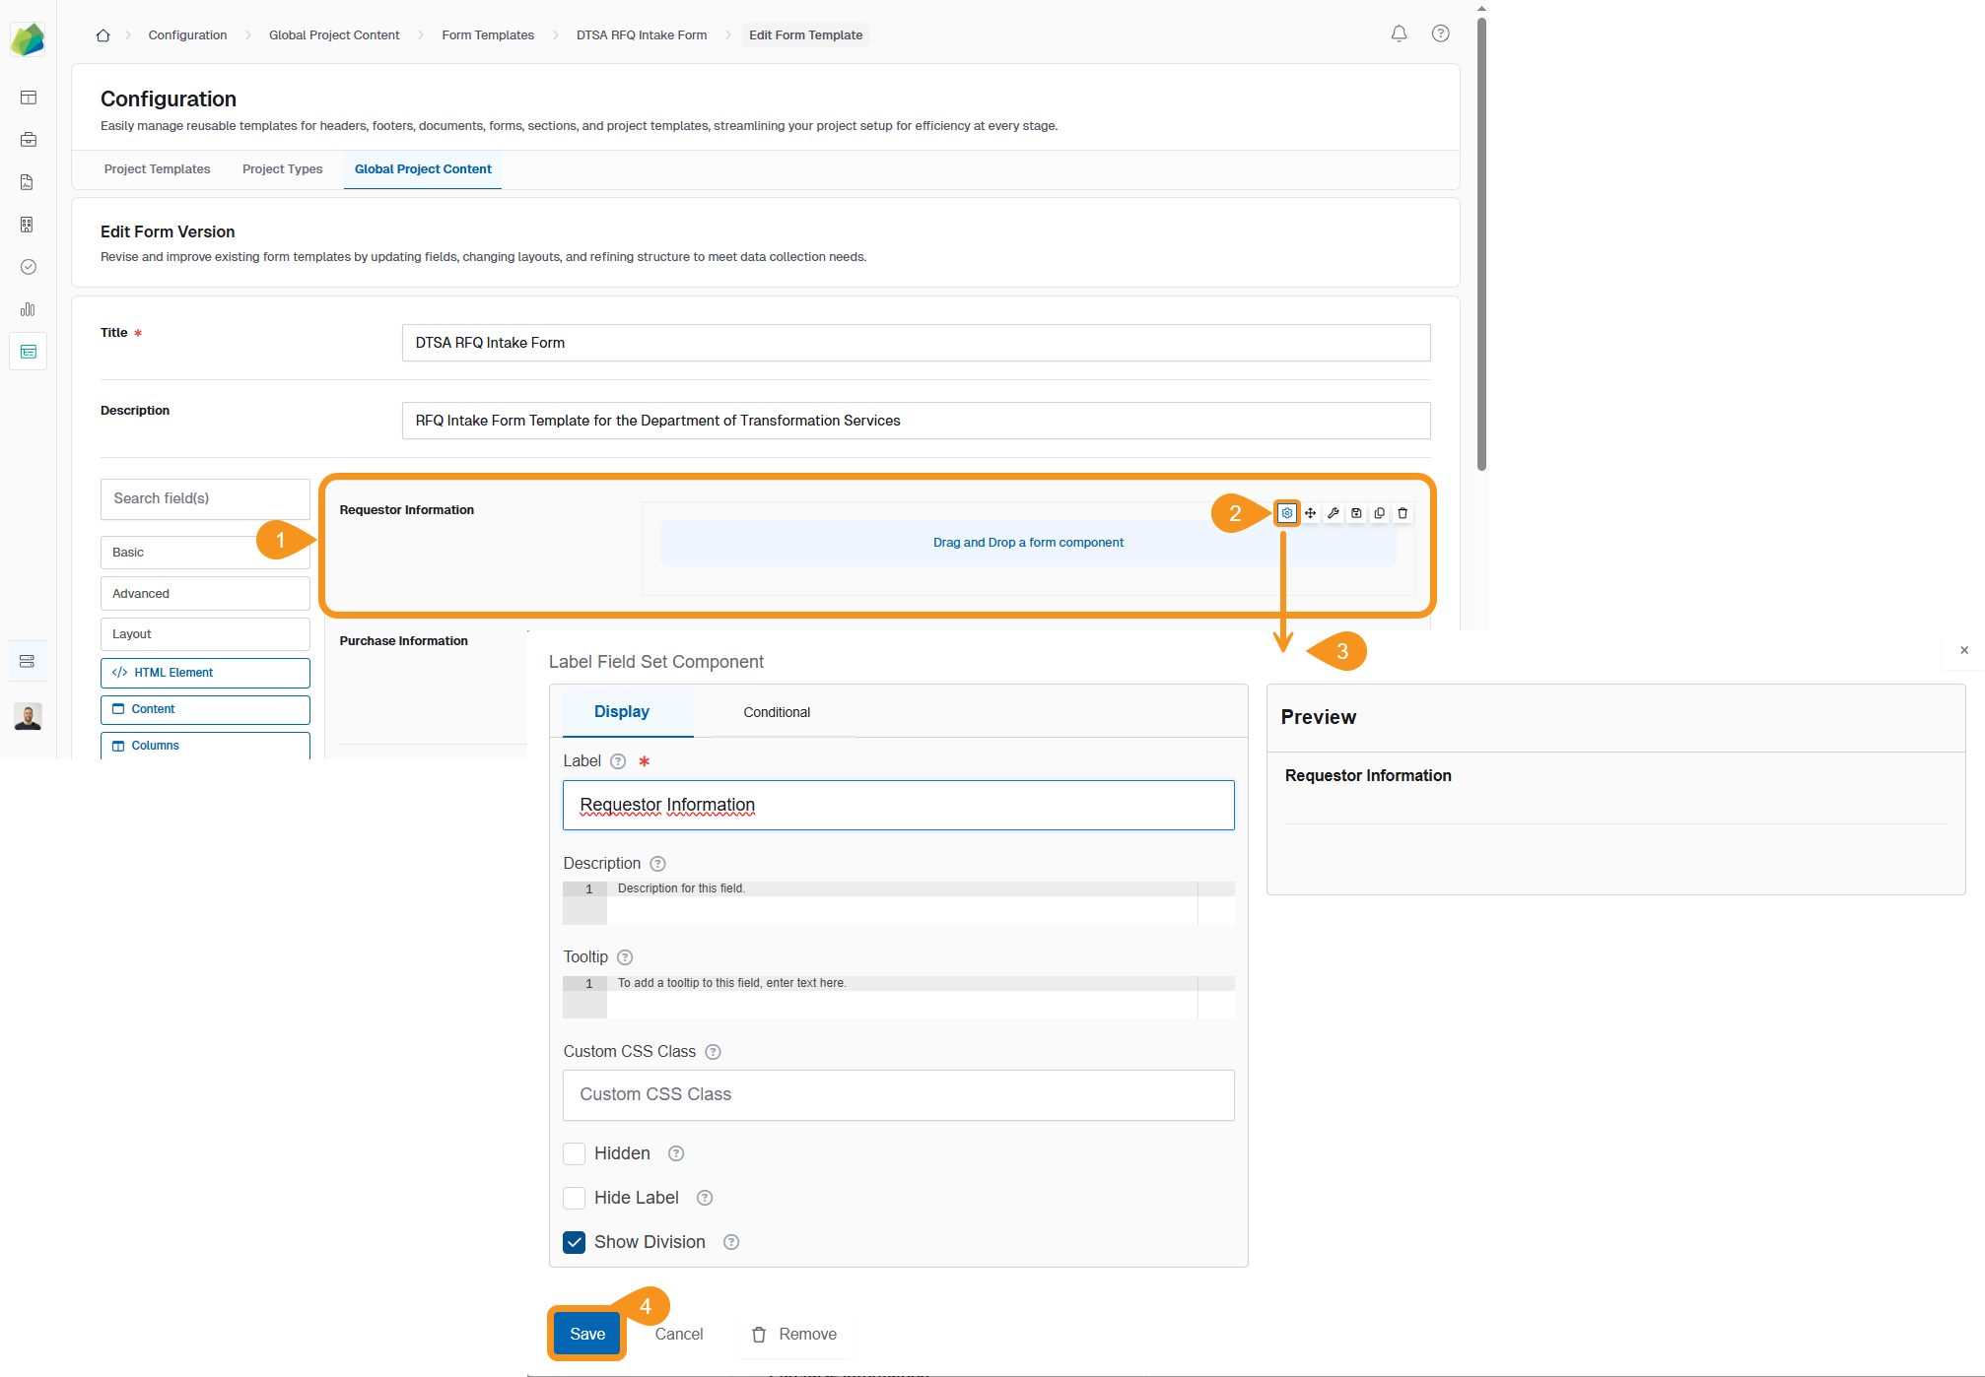Viewport: 1985px width, 1377px height.
Task: Check the Hide Label option
Action: click(575, 1198)
